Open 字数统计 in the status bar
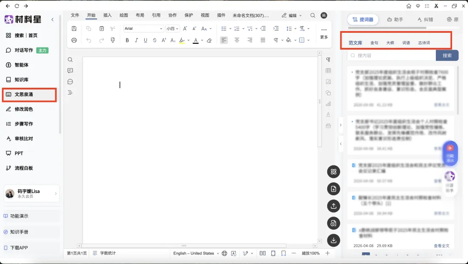This screenshot has width=468, height=264. click(x=104, y=253)
